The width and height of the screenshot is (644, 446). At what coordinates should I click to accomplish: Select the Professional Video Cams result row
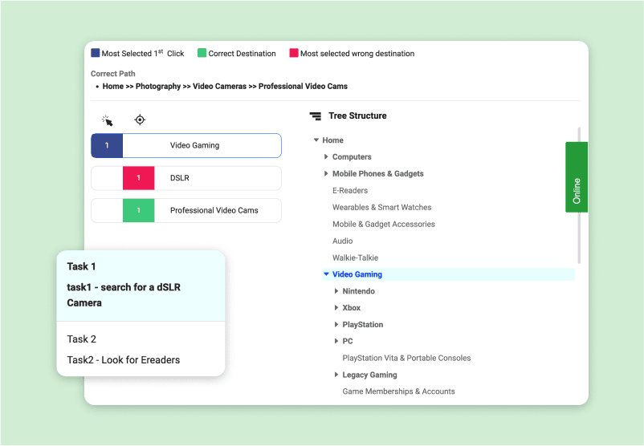click(186, 211)
